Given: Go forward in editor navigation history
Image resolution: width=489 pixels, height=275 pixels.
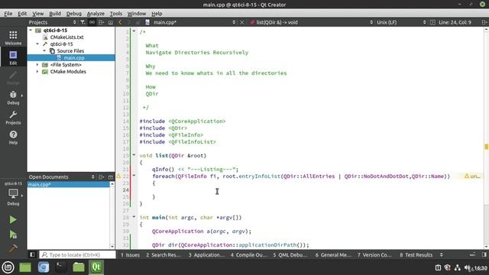Looking at the screenshot, I should point(129,22).
